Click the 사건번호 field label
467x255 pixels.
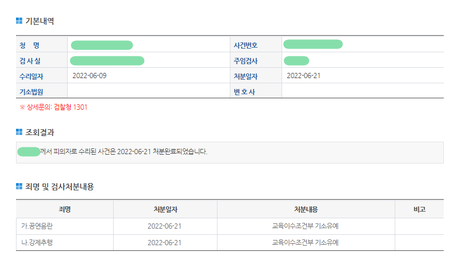(x=245, y=45)
